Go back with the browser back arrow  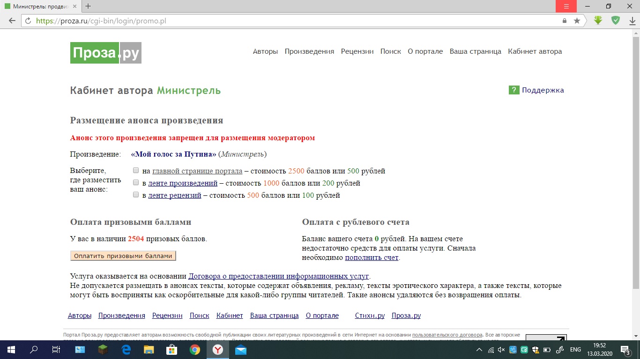pyautogui.click(x=12, y=21)
